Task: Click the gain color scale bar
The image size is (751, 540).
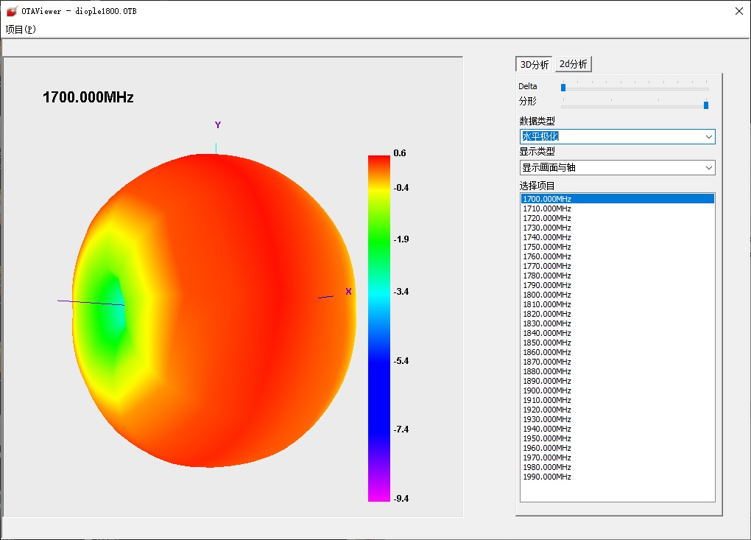Action: pos(379,329)
